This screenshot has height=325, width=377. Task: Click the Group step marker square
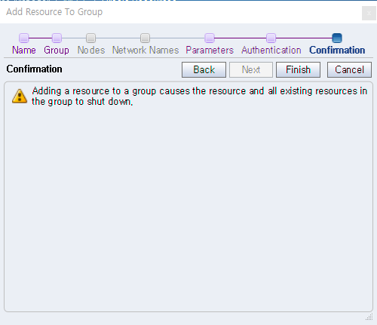tap(57, 38)
